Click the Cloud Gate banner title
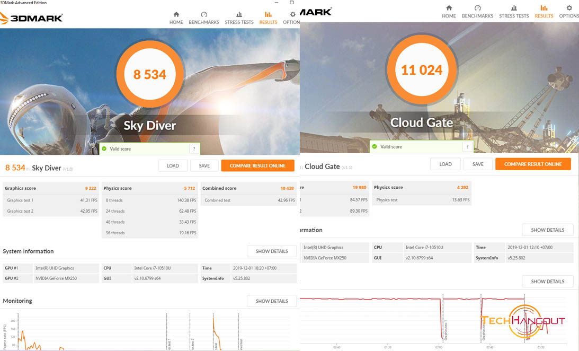This screenshot has width=579, height=351. click(x=422, y=122)
